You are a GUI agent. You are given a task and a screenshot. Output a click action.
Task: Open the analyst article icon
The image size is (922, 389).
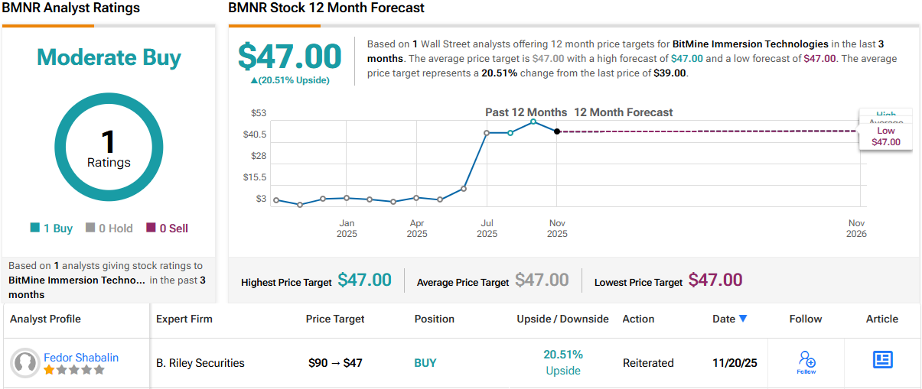click(x=882, y=359)
